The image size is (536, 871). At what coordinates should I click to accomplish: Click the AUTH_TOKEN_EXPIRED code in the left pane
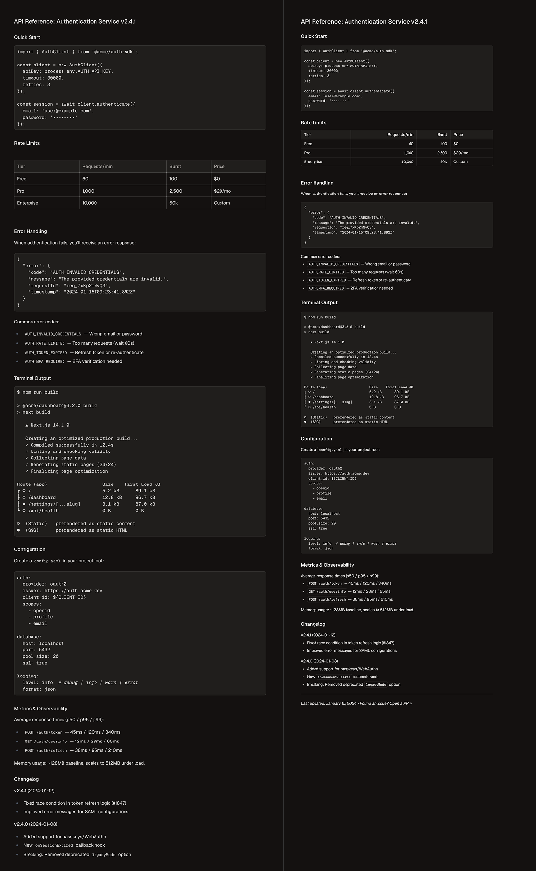coord(46,353)
